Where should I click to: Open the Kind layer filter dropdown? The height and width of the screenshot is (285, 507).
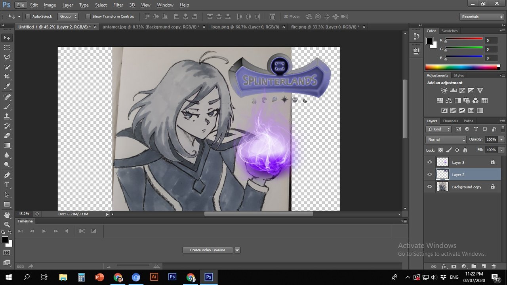(x=438, y=129)
